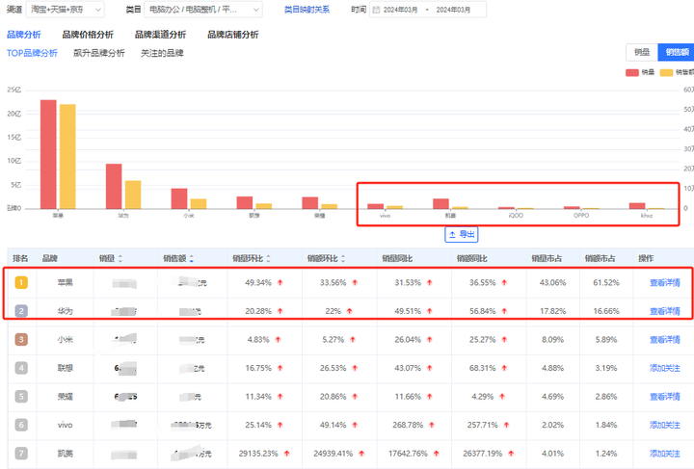The height and width of the screenshot is (469, 694).
Task: Open 查看详情 for the 华为 row
Action: tap(665, 311)
